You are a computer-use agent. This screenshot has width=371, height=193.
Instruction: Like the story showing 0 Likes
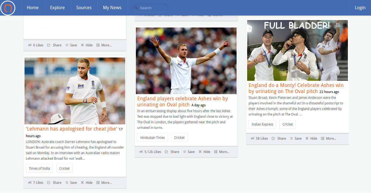(36, 45)
